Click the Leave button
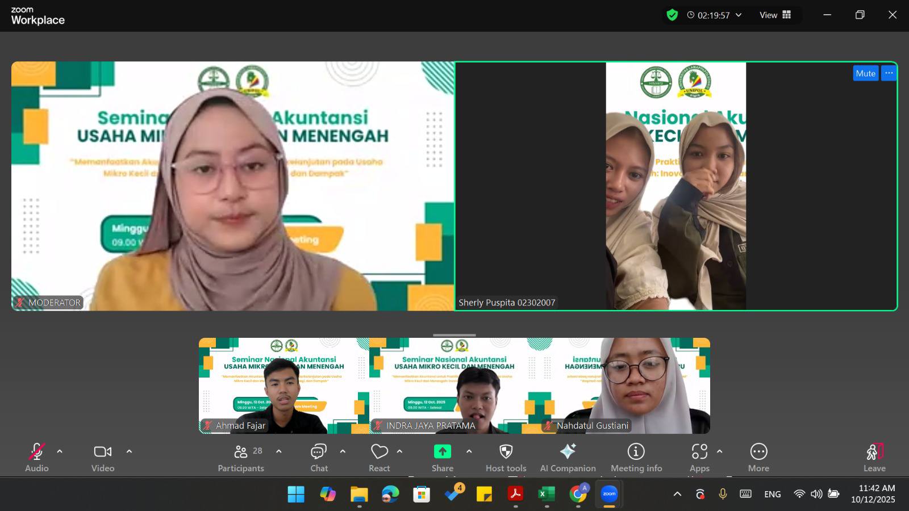 click(x=874, y=453)
